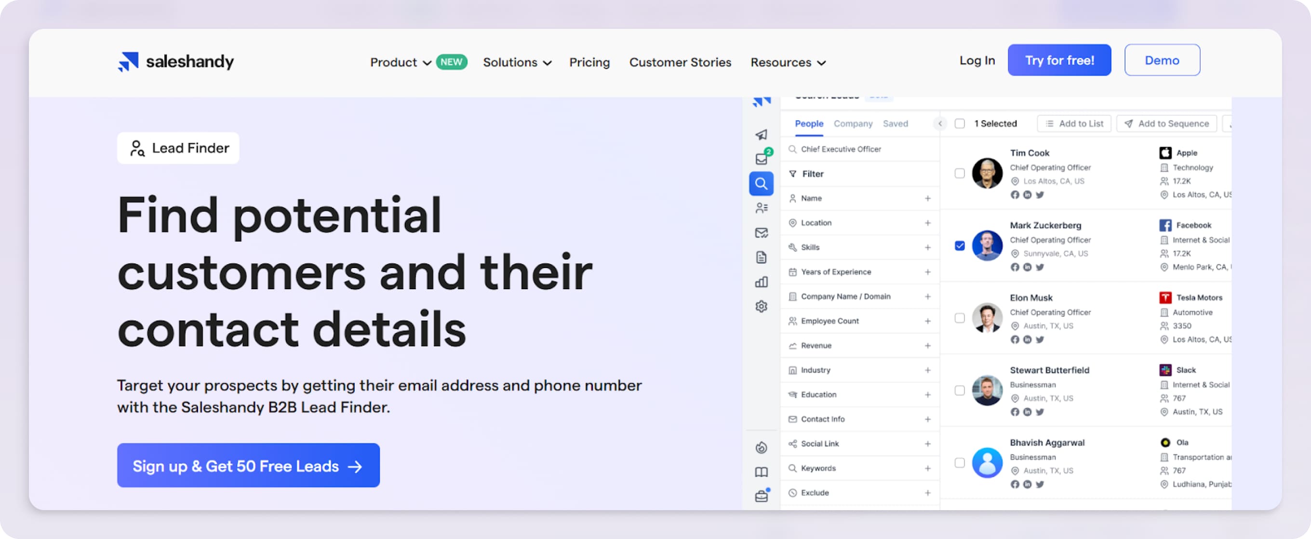Open the Pricing menu item
Screen dimensions: 1311x539
tap(589, 62)
